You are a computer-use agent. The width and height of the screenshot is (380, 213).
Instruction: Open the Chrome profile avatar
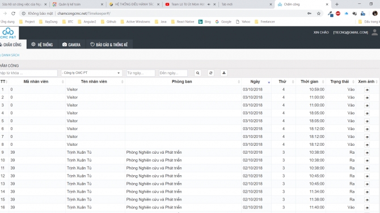click(x=375, y=14)
